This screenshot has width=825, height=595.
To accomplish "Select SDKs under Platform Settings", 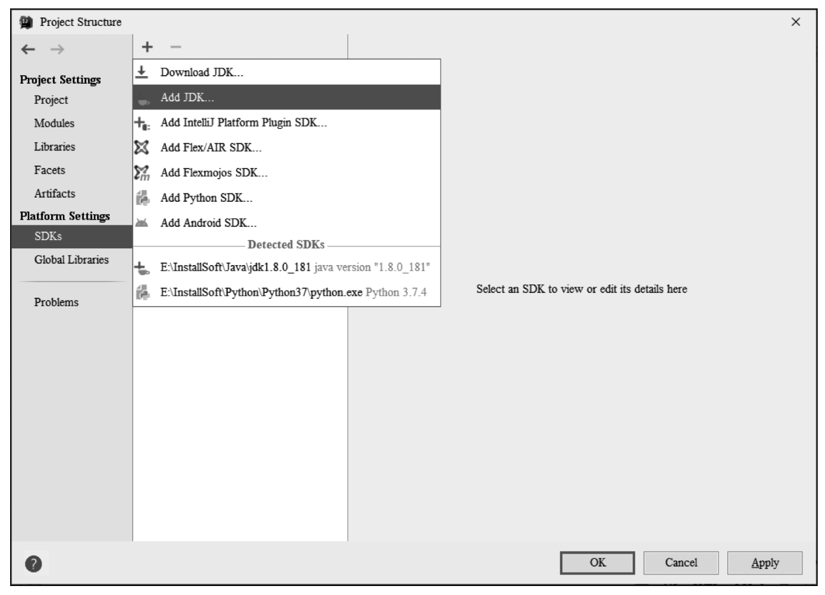I will pyautogui.click(x=72, y=237).
